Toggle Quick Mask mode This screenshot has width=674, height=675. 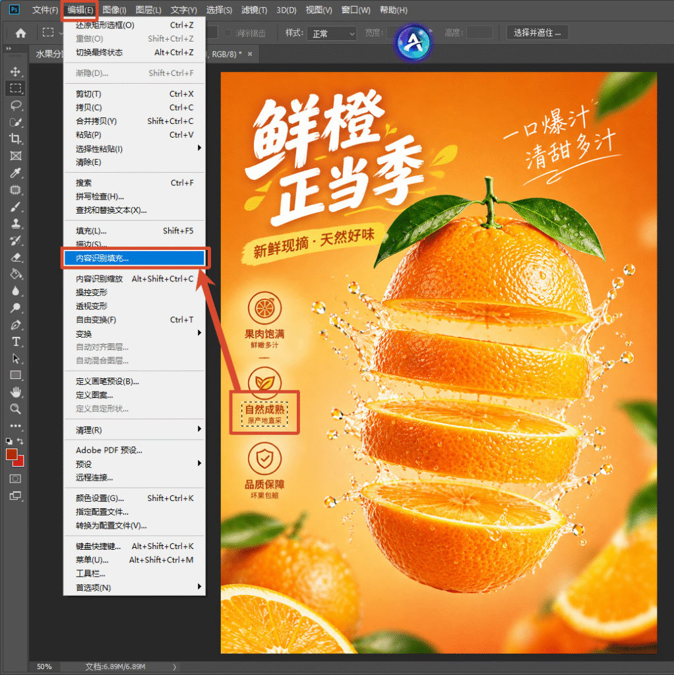coord(16,479)
